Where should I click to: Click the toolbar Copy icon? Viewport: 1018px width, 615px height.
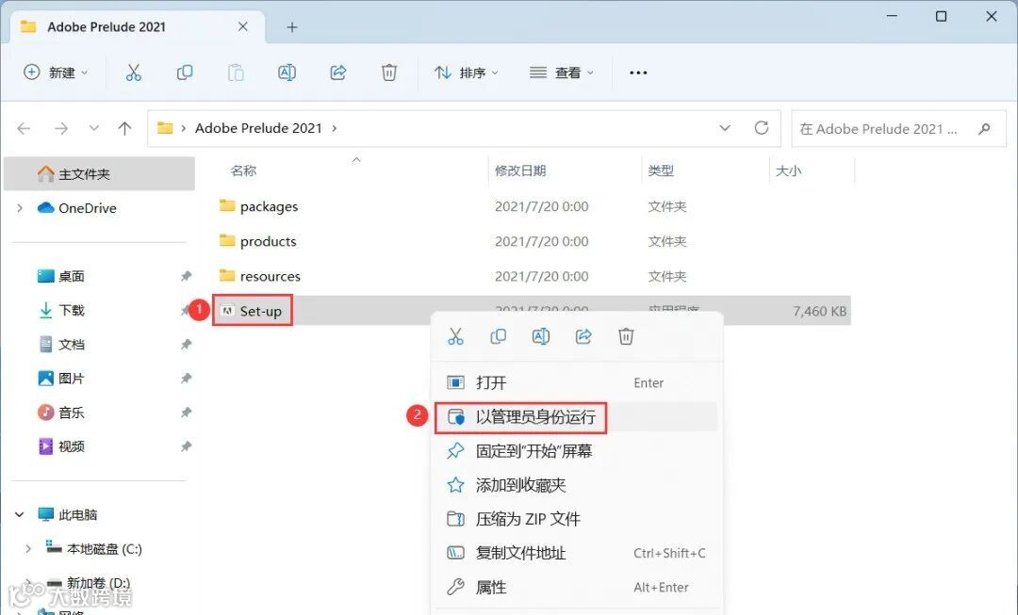185,72
